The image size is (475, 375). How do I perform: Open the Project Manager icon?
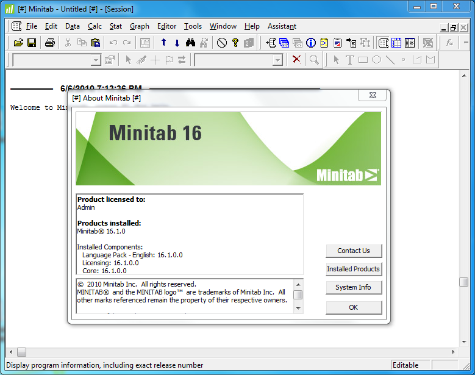(x=410, y=43)
